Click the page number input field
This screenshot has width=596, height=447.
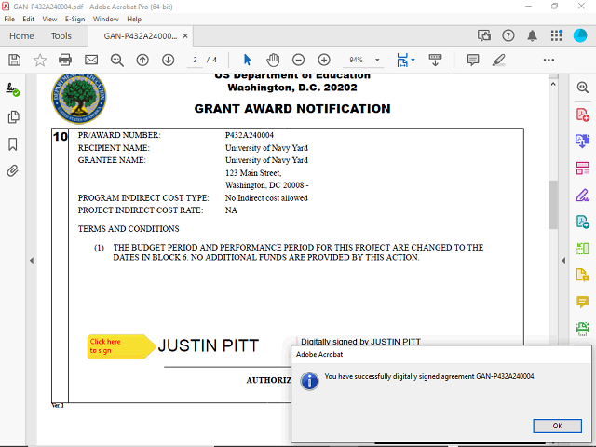(x=196, y=60)
